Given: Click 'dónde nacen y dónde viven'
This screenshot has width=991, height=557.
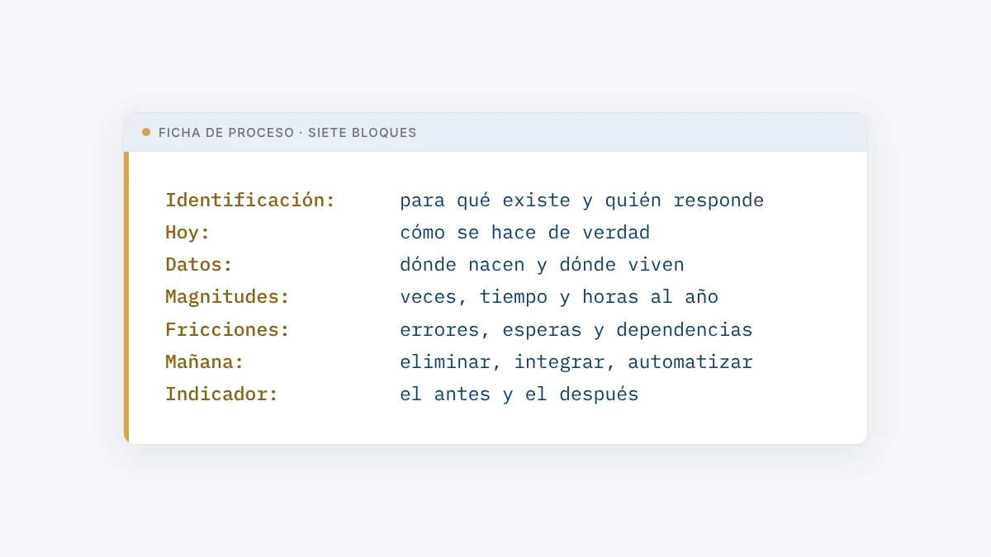Looking at the screenshot, I should click(542, 265).
